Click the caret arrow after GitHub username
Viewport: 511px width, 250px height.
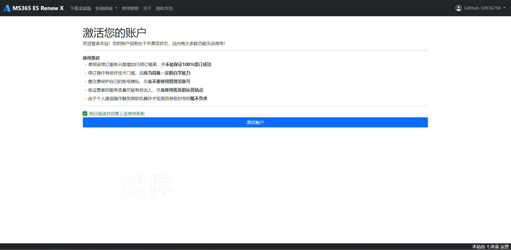[x=504, y=8]
